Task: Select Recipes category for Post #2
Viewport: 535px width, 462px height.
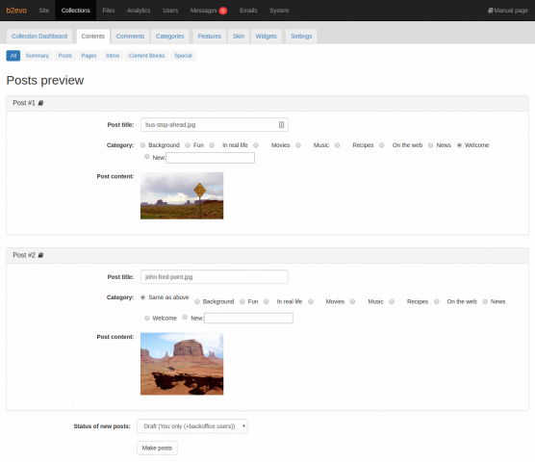Action: tap(392, 301)
